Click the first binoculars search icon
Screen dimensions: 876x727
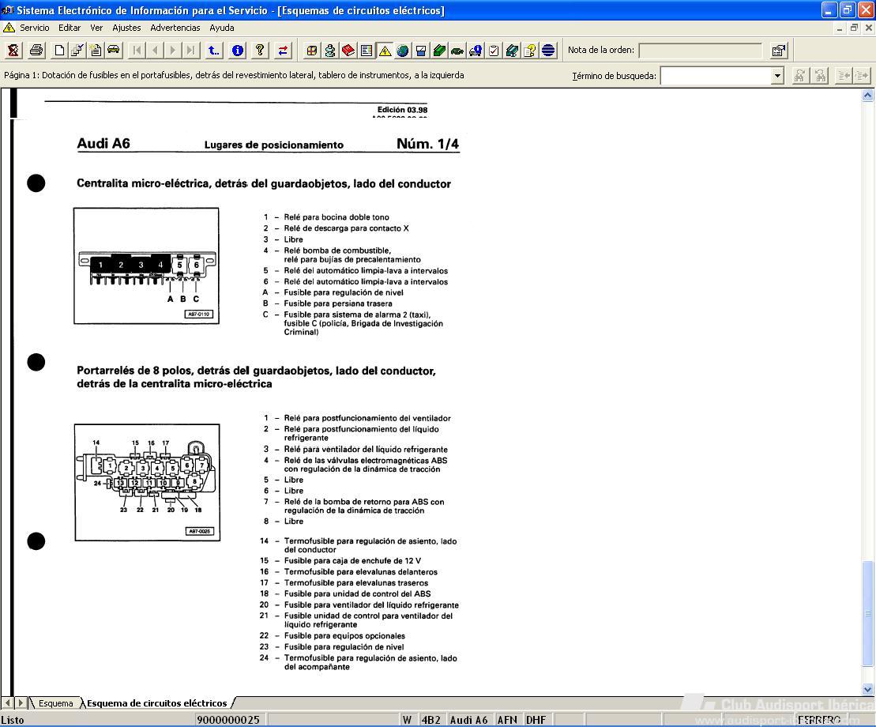(x=800, y=75)
